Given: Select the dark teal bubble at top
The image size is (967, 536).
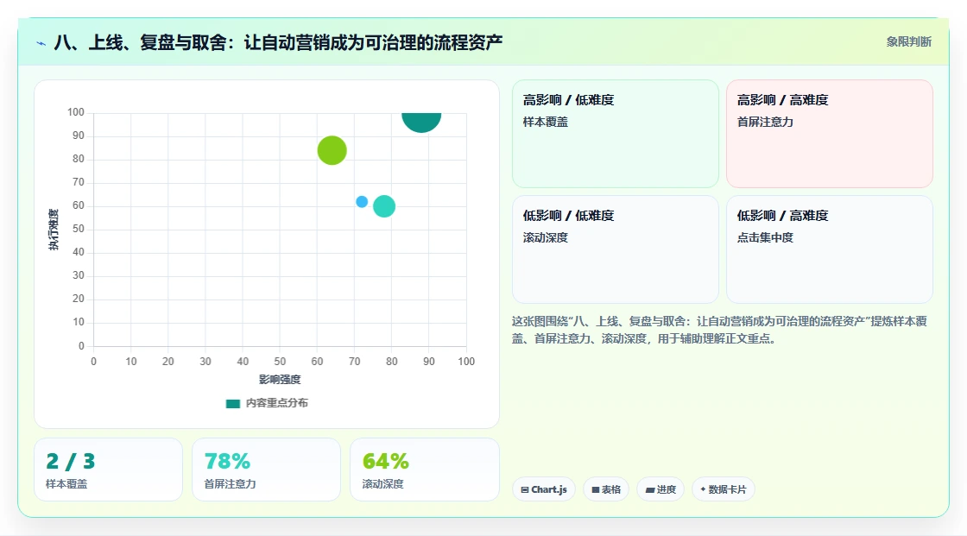Looking at the screenshot, I should 421,122.
